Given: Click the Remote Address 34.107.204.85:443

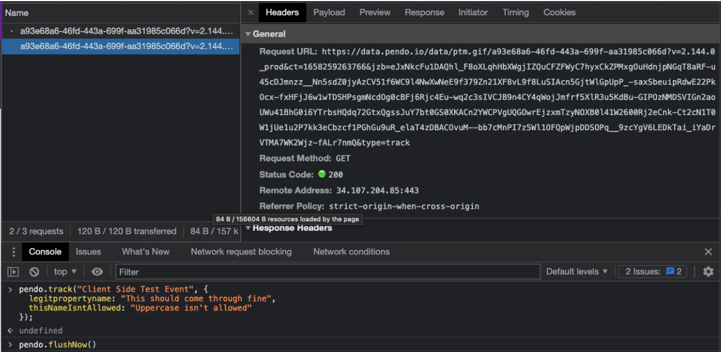Looking at the screenshot, I should [x=377, y=191].
